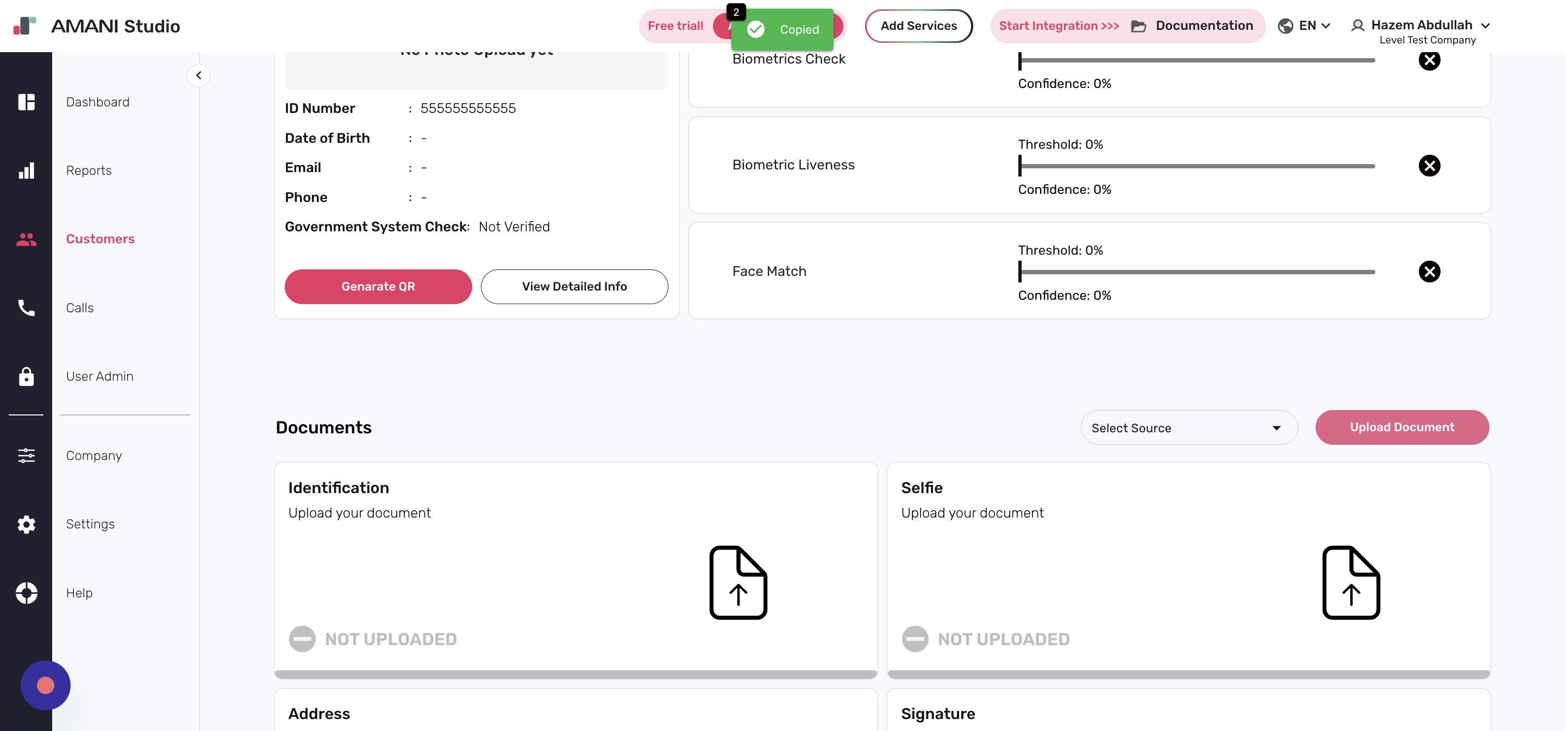Open Reports via the bar chart icon
1565x731 pixels.
click(x=26, y=171)
